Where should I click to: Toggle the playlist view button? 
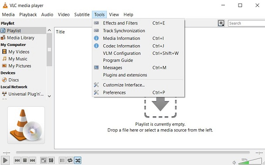62,160
